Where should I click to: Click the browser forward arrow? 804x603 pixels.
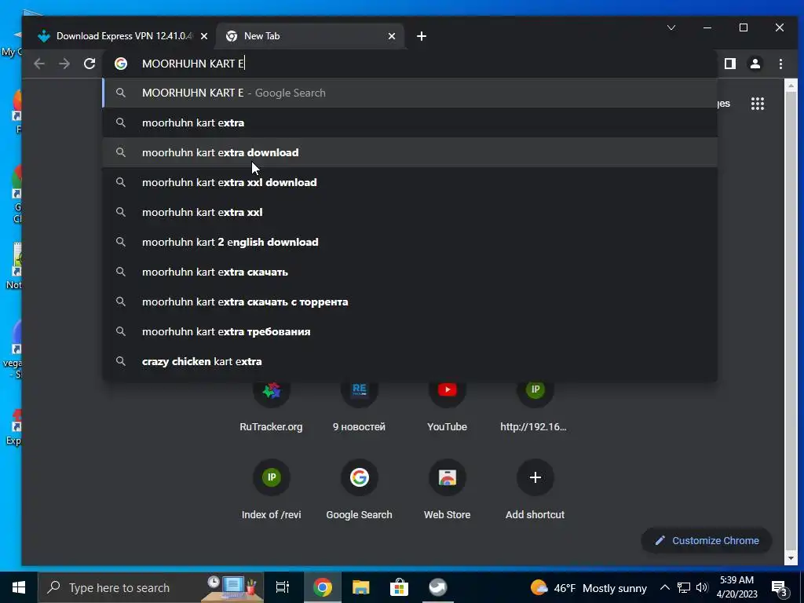coord(64,64)
